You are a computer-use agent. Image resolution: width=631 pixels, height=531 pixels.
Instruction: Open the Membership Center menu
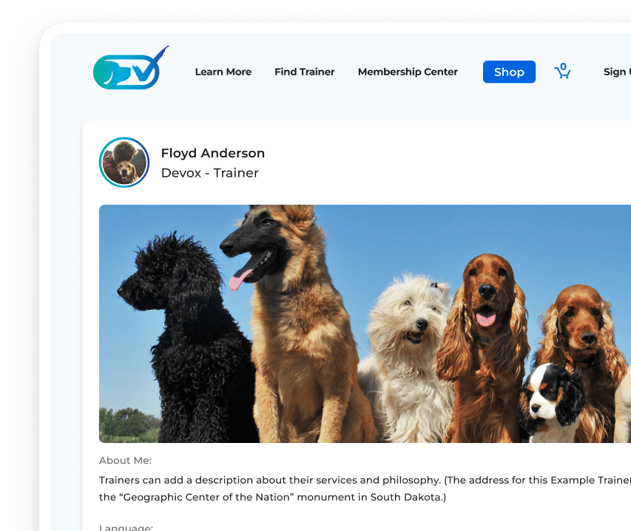pyautogui.click(x=408, y=72)
